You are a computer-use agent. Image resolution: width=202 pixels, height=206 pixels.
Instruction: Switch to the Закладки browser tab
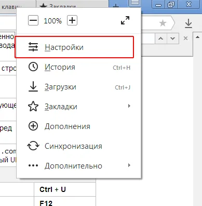pyautogui.click(x=72, y=6)
